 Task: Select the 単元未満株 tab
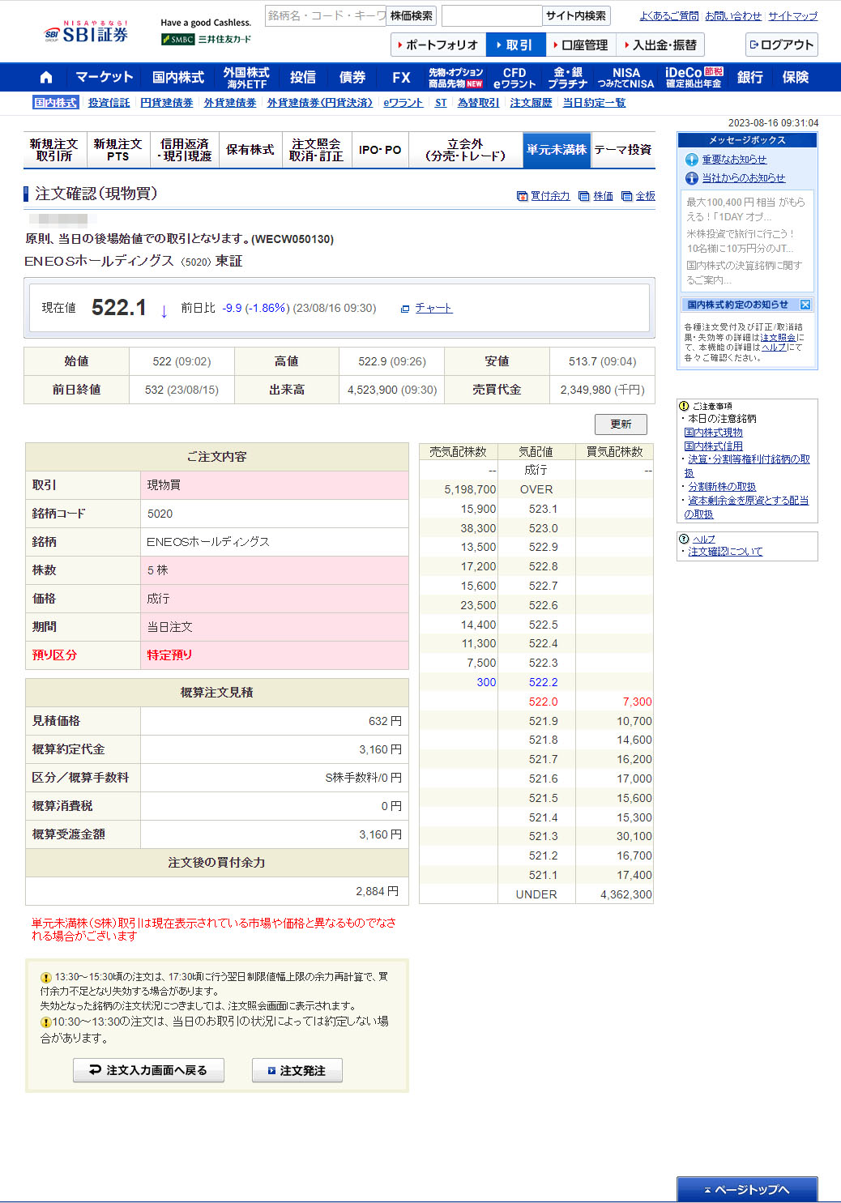pyautogui.click(x=557, y=150)
